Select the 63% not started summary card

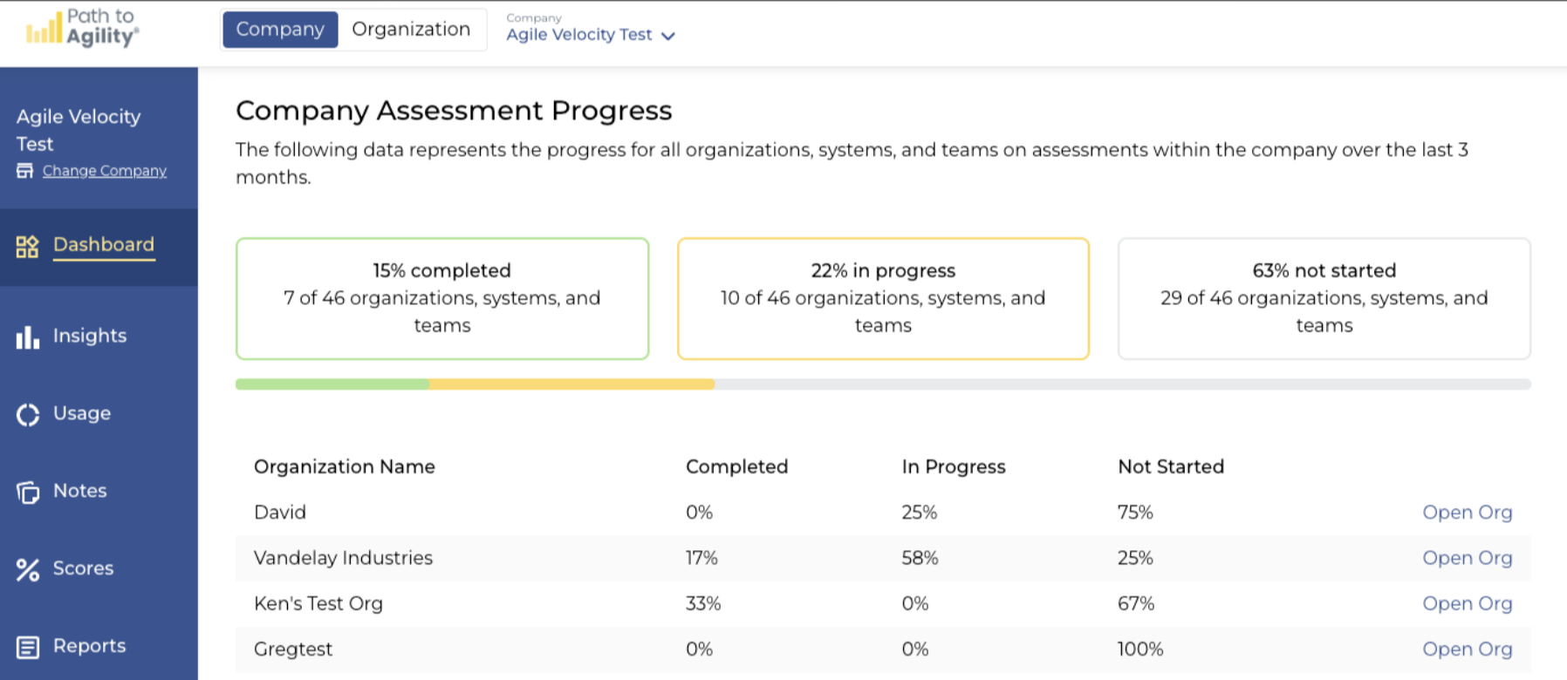point(1324,298)
